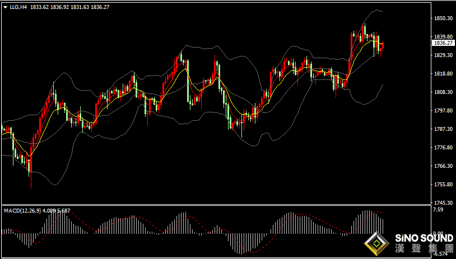Click the 1766.30 price axis label
This screenshot has width=456, height=259.
tap(443, 166)
